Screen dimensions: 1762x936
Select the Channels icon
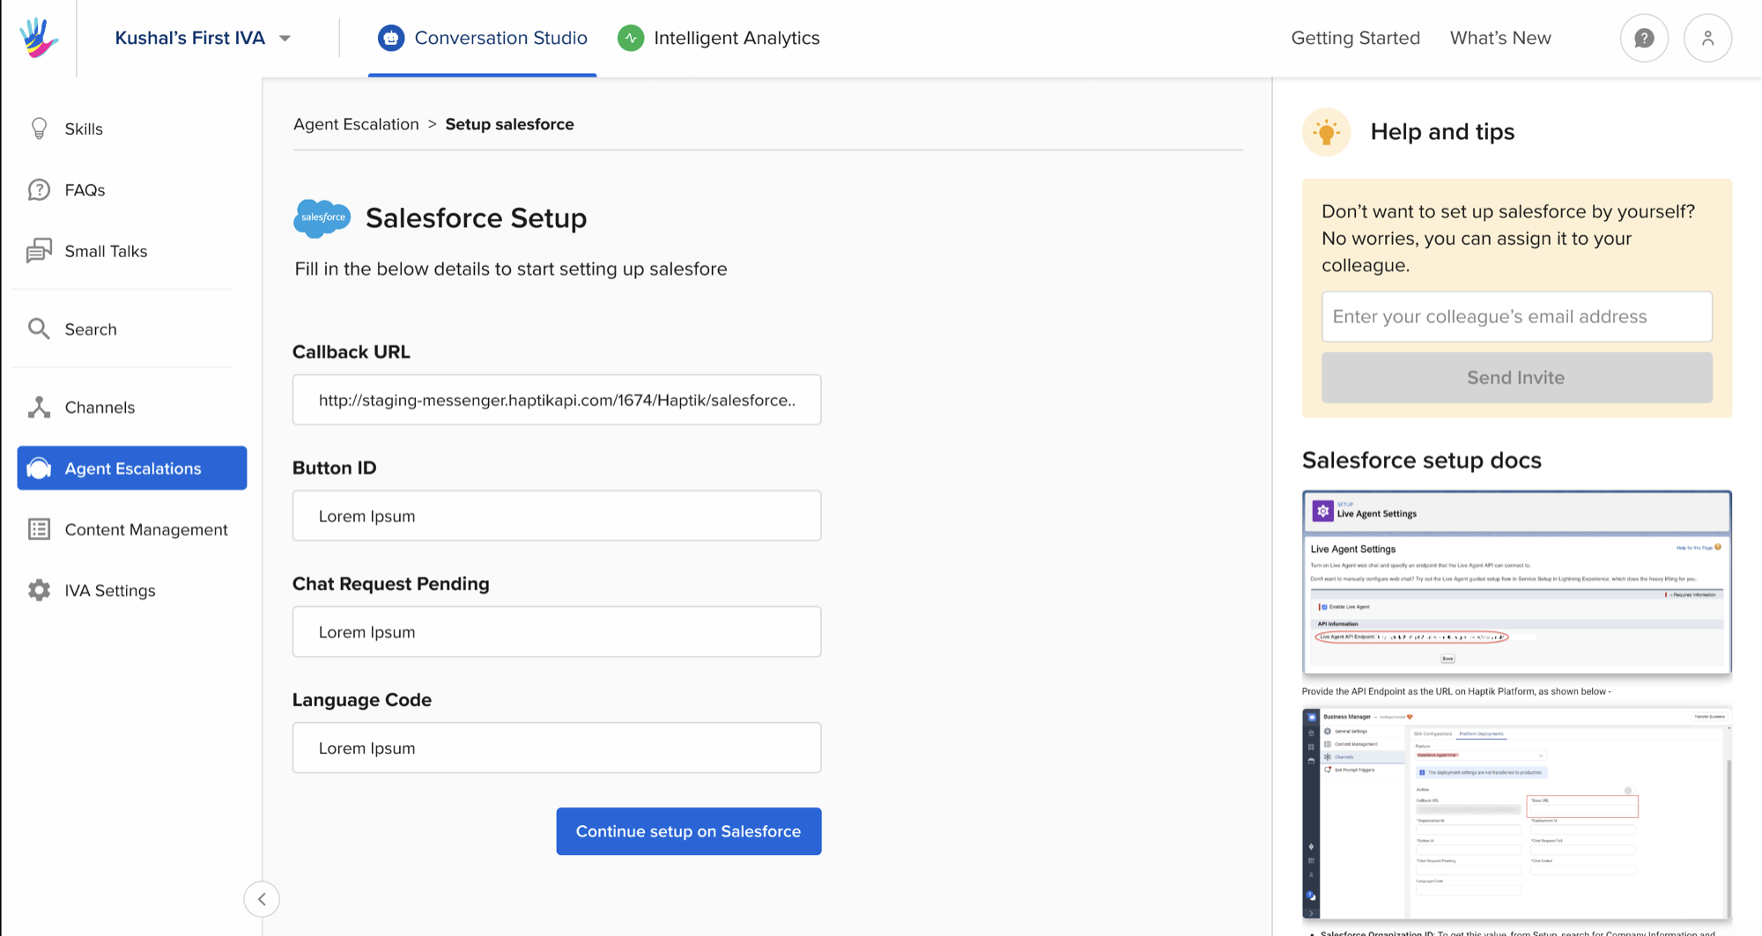point(39,407)
